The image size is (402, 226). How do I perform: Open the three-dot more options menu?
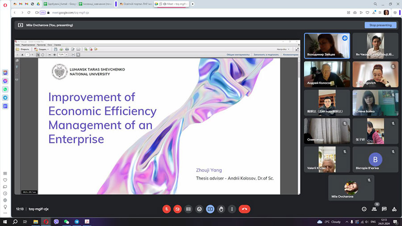coord(231,209)
